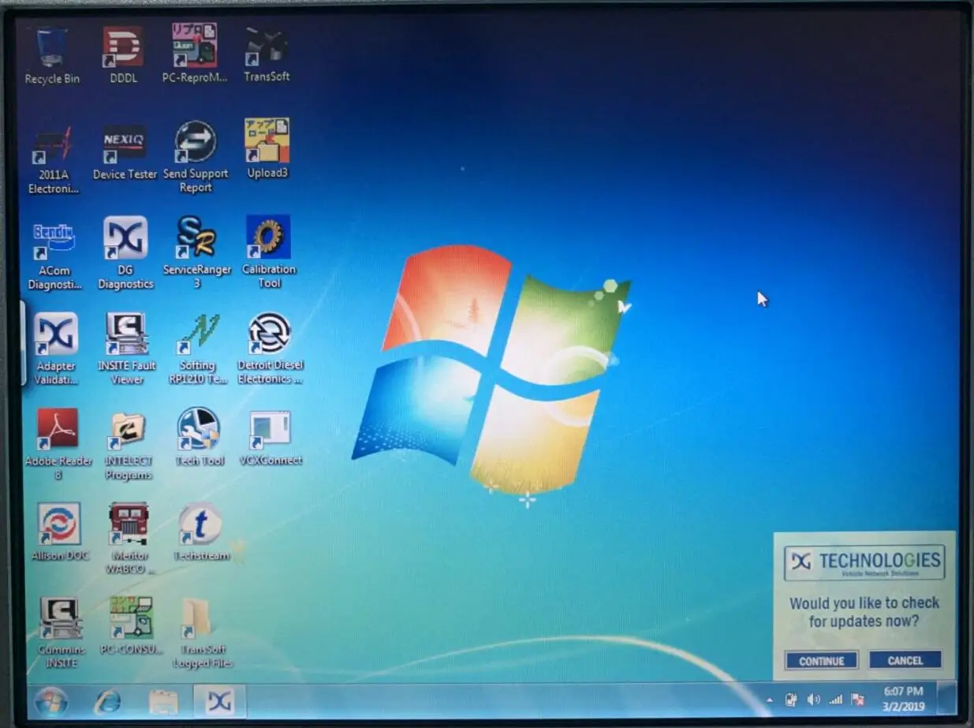Screen dimensions: 974x728
Task: Open the volume control tray icon
Action: [813, 700]
